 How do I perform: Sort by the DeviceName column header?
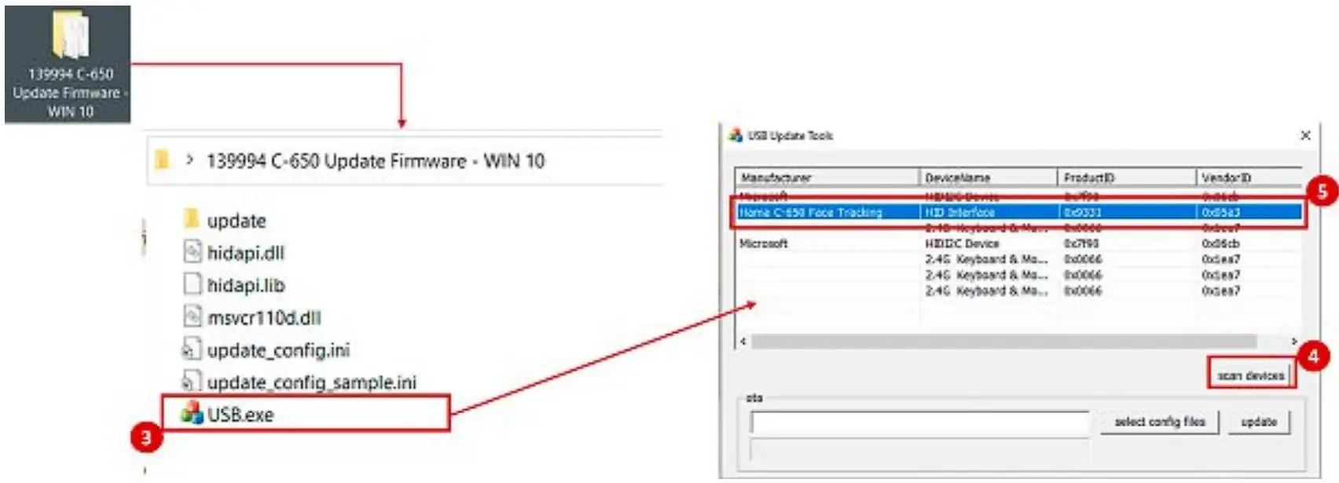click(x=989, y=177)
